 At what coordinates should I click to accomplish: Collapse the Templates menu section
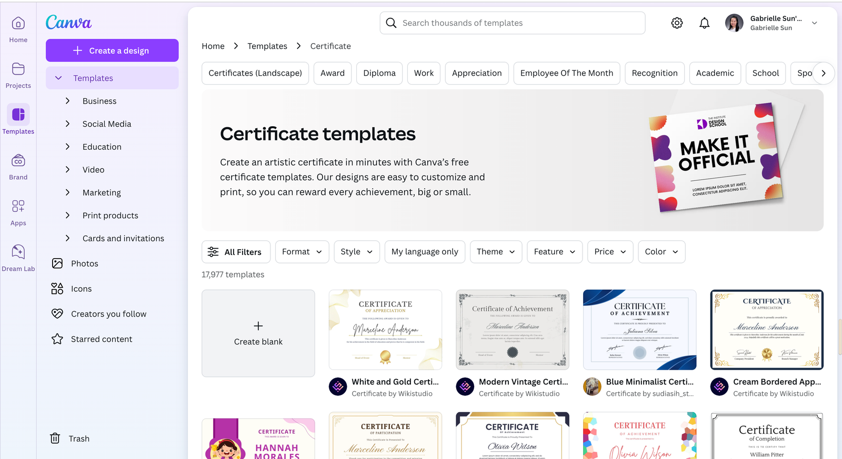pyautogui.click(x=59, y=78)
